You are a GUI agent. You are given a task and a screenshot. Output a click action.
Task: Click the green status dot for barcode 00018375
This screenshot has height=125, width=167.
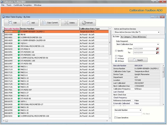pos(19,101)
